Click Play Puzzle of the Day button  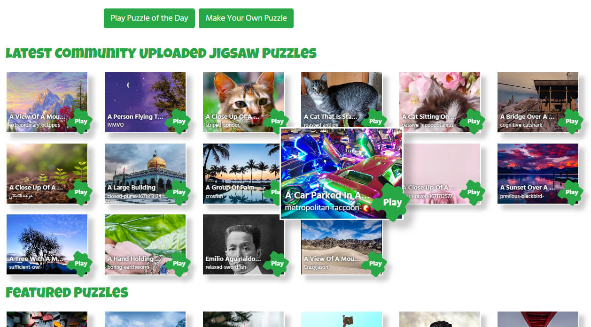point(149,18)
